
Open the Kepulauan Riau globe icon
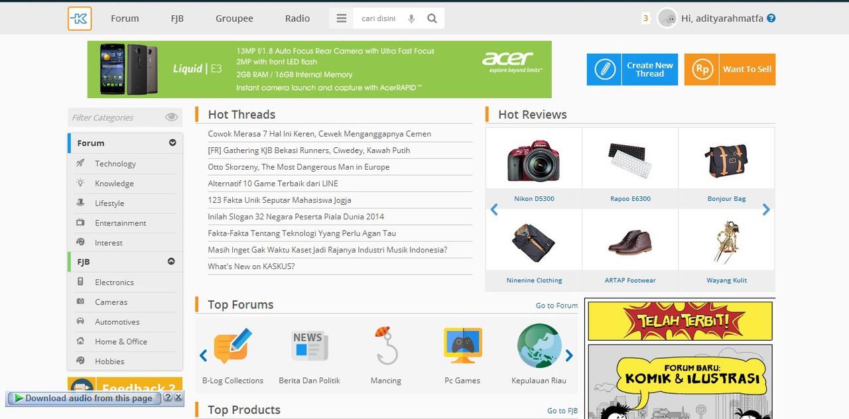point(539,345)
